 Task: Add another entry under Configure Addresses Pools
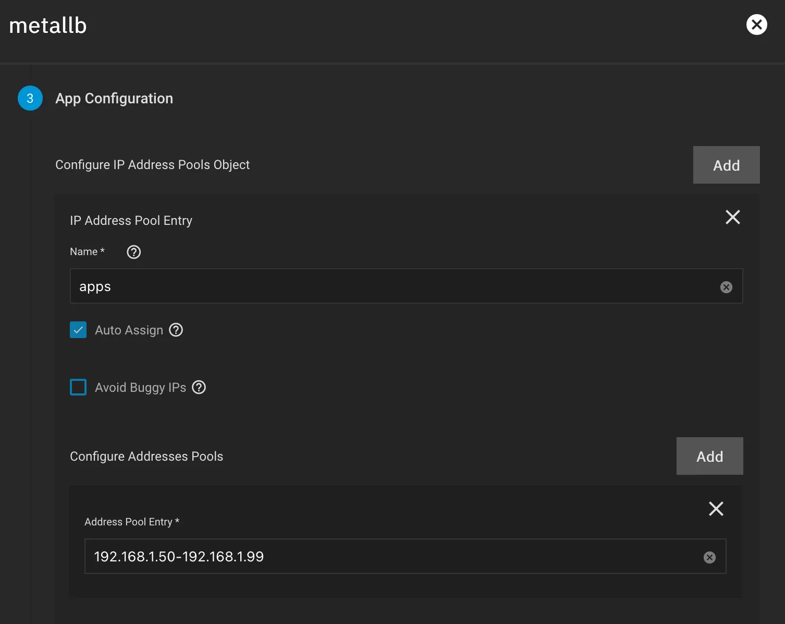pyautogui.click(x=709, y=456)
